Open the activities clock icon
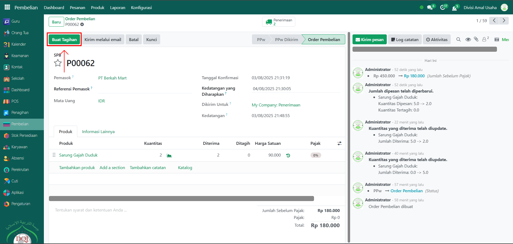Viewport: 513px width, 244px height. coord(443,7)
